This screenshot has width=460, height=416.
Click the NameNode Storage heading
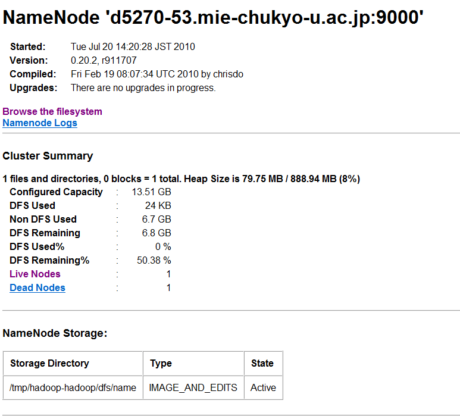(x=55, y=333)
